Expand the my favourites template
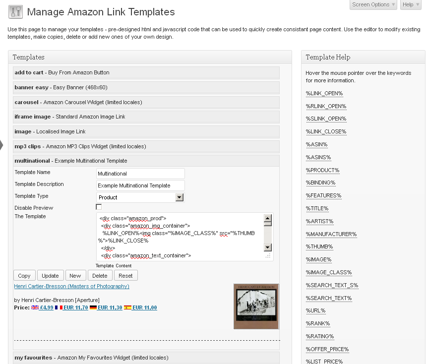Viewport: 427px width, 364px height. coord(146,358)
